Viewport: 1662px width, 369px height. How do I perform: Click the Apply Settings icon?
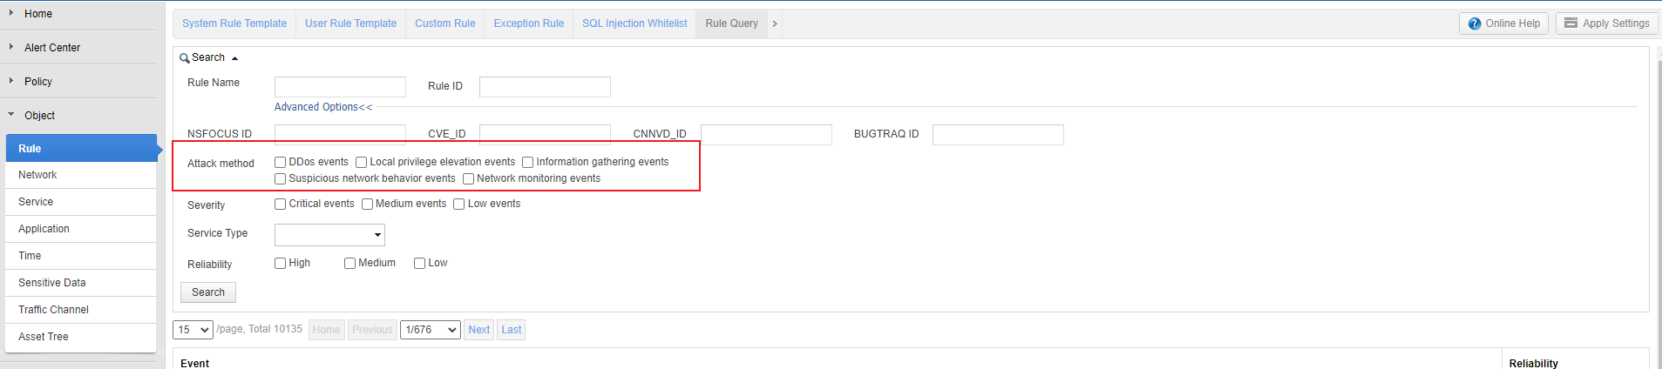coord(1570,23)
